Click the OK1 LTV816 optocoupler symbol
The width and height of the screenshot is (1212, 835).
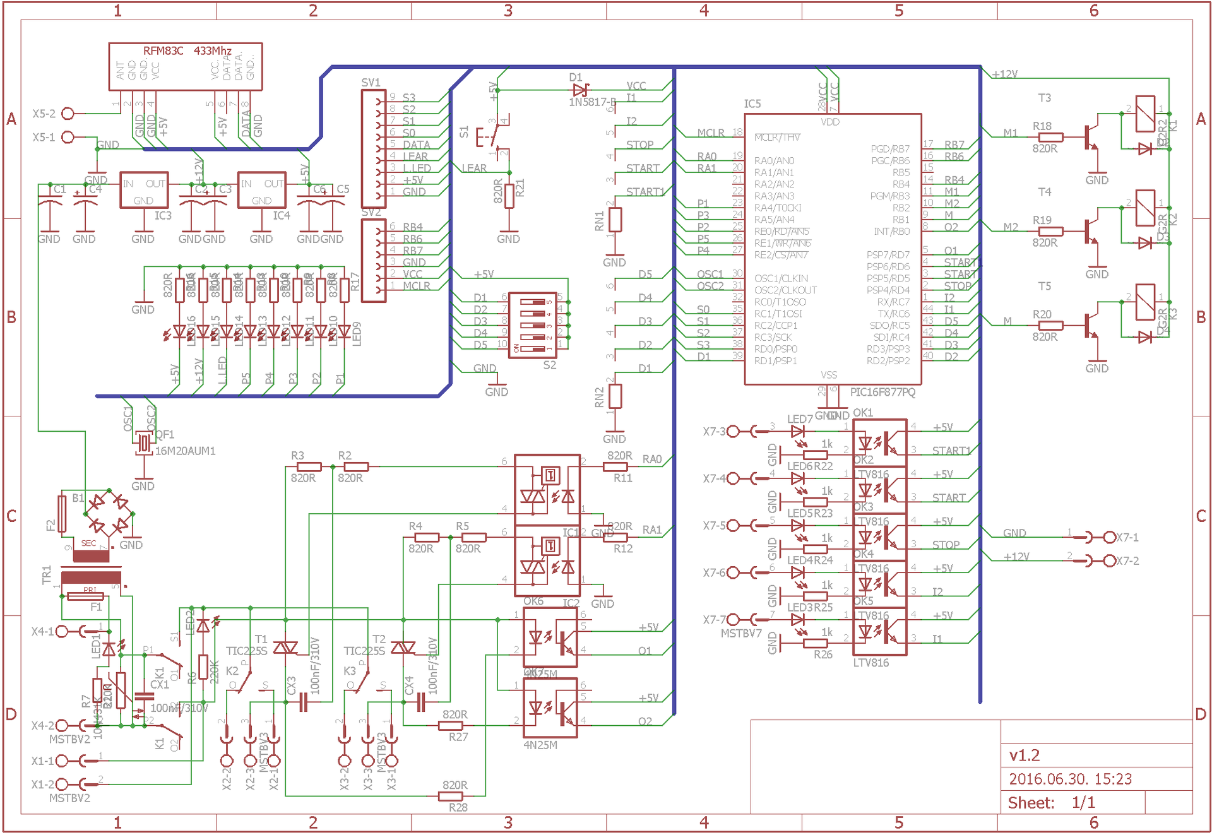coord(879,442)
